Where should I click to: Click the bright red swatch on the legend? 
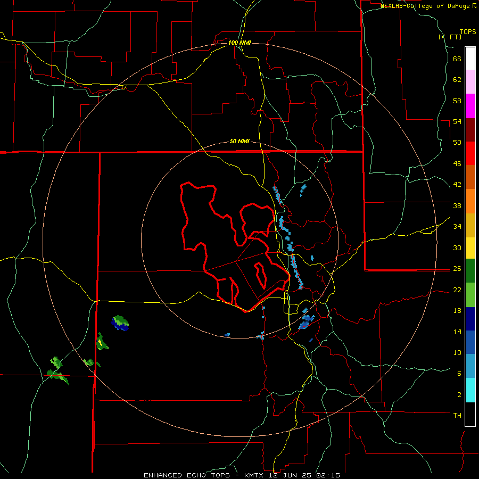coord(470,153)
